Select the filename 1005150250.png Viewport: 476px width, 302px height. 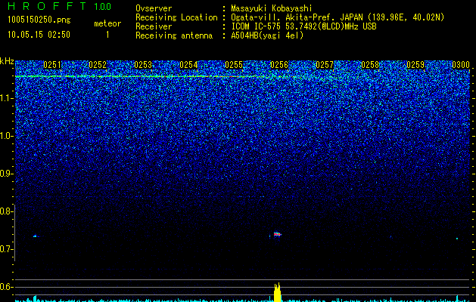(x=39, y=20)
